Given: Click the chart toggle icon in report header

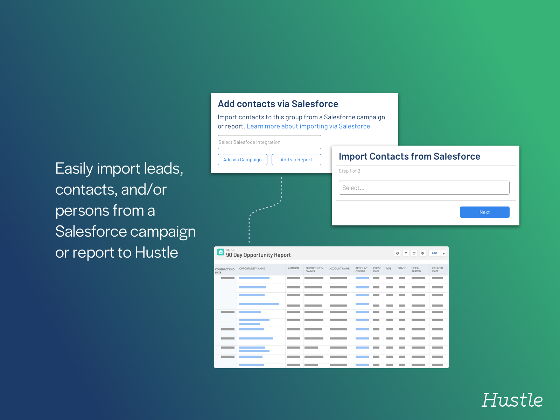Looking at the screenshot, I should (397, 253).
